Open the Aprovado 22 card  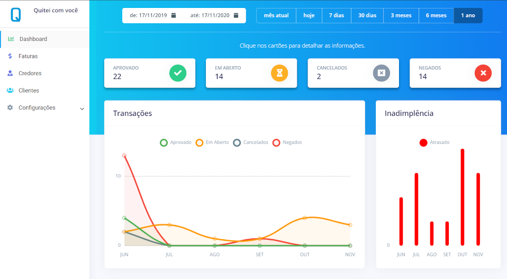150,73
